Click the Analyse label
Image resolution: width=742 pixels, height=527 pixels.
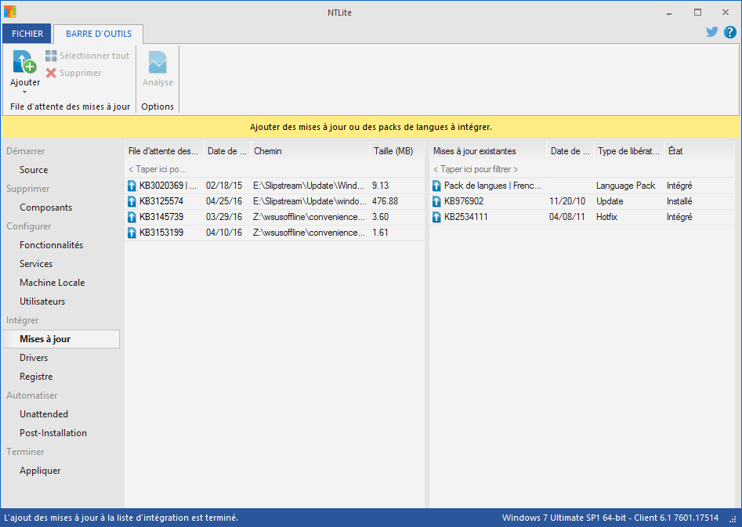click(157, 82)
